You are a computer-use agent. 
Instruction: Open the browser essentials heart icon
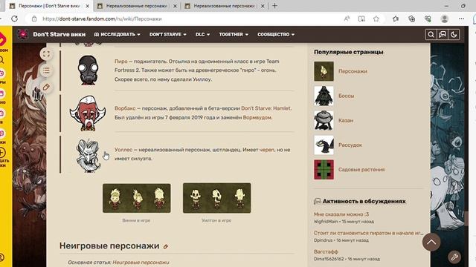pos(428,19)
